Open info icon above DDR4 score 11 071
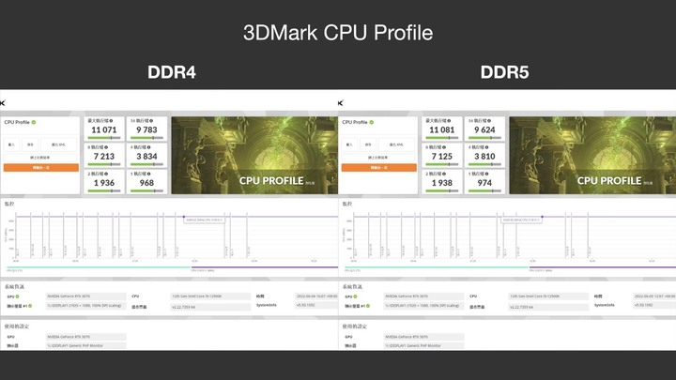Screen dimensions: 676x380 (x=111, y=121)
